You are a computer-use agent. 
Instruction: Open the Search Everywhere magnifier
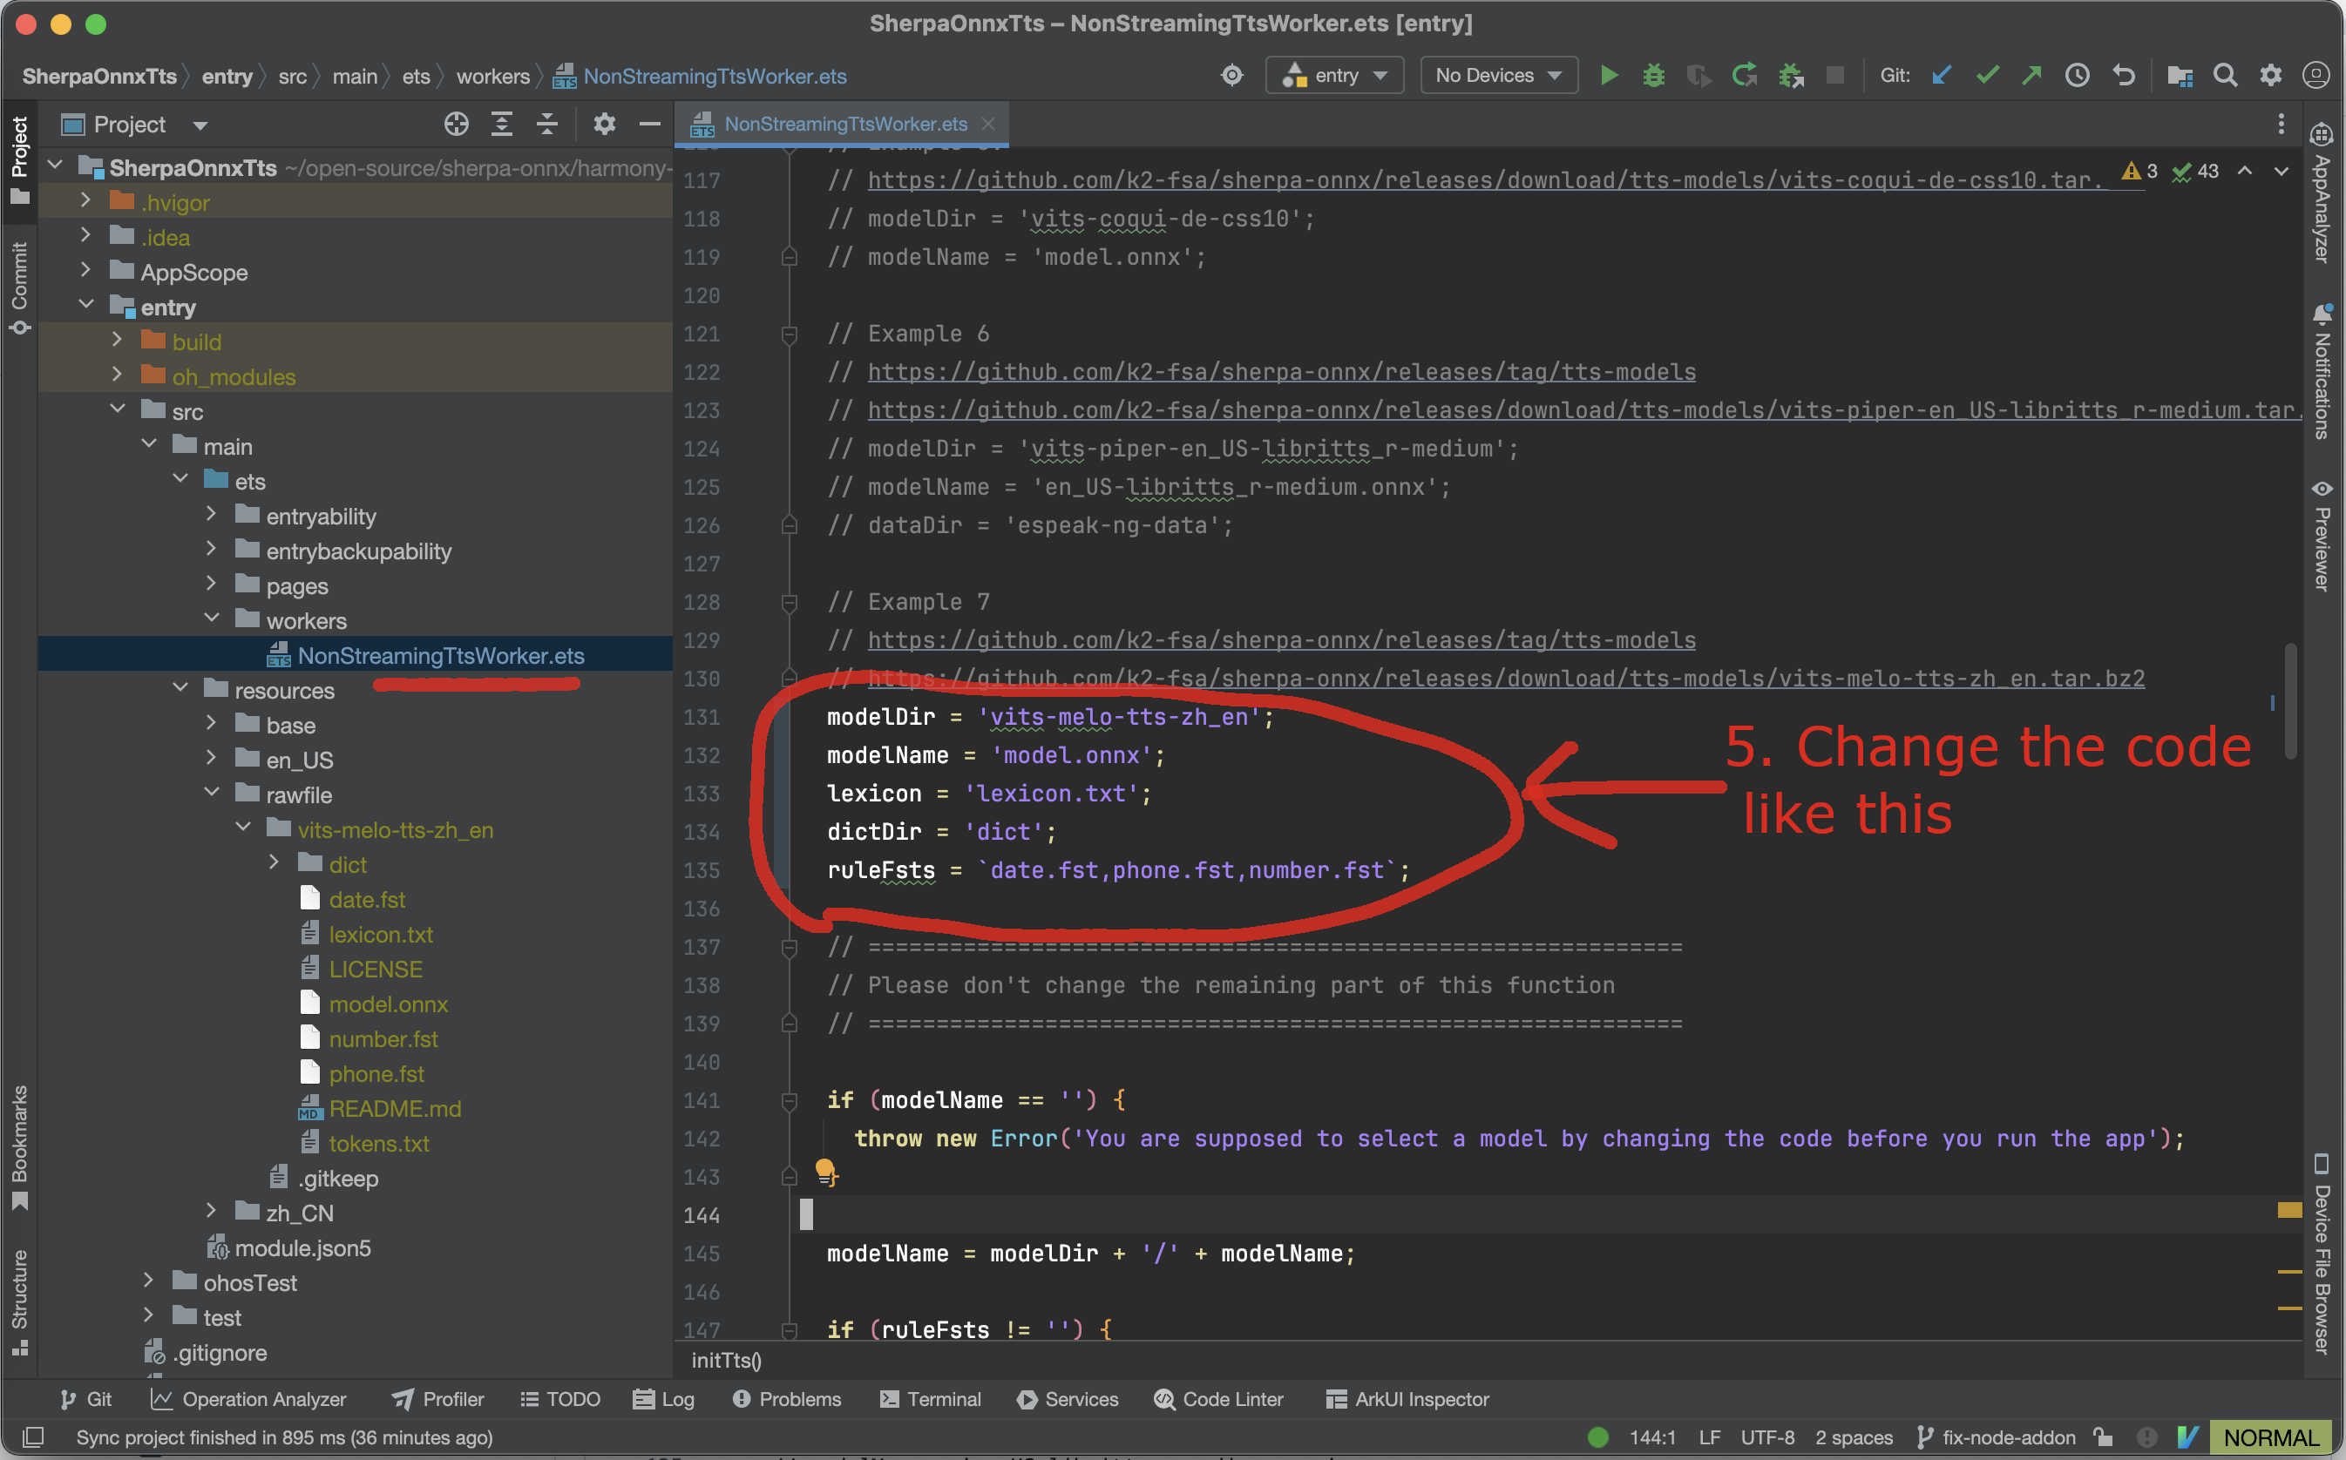[x=2225, y=75]
